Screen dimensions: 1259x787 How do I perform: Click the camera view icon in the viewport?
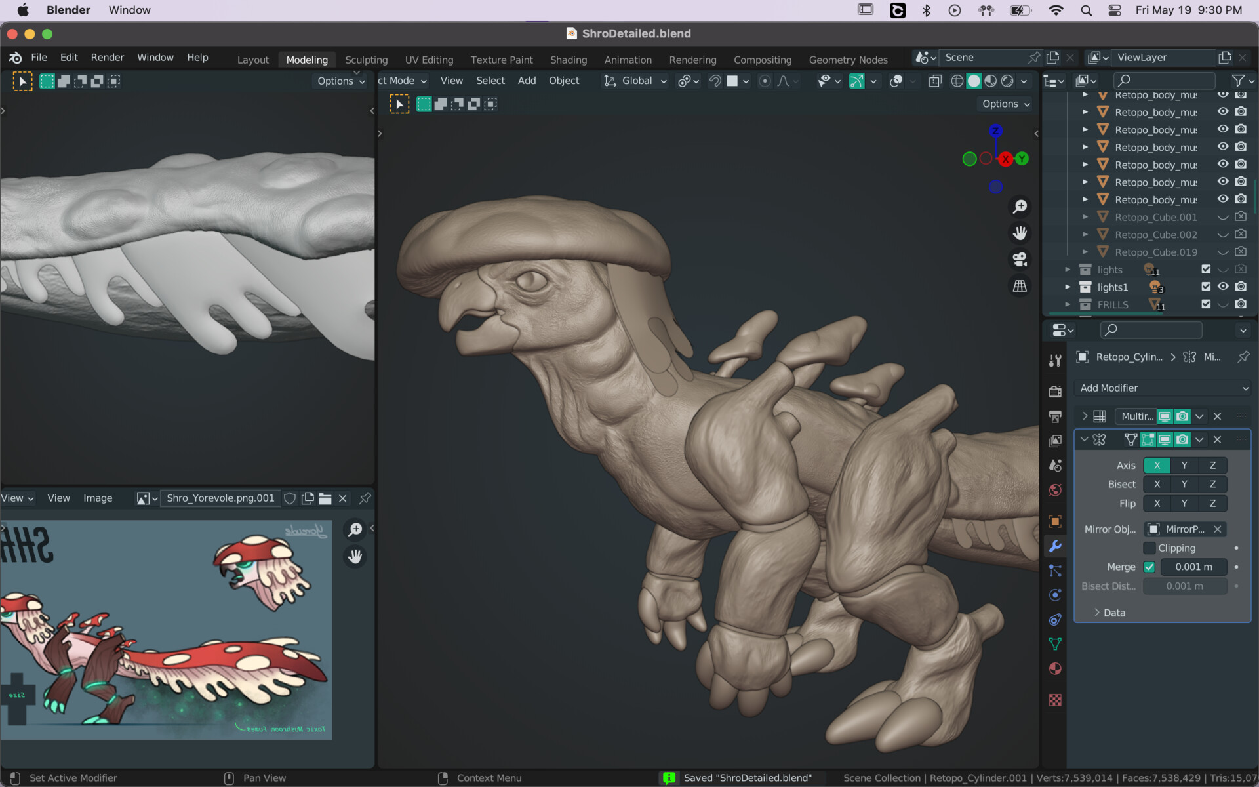tap(1020, 258)
